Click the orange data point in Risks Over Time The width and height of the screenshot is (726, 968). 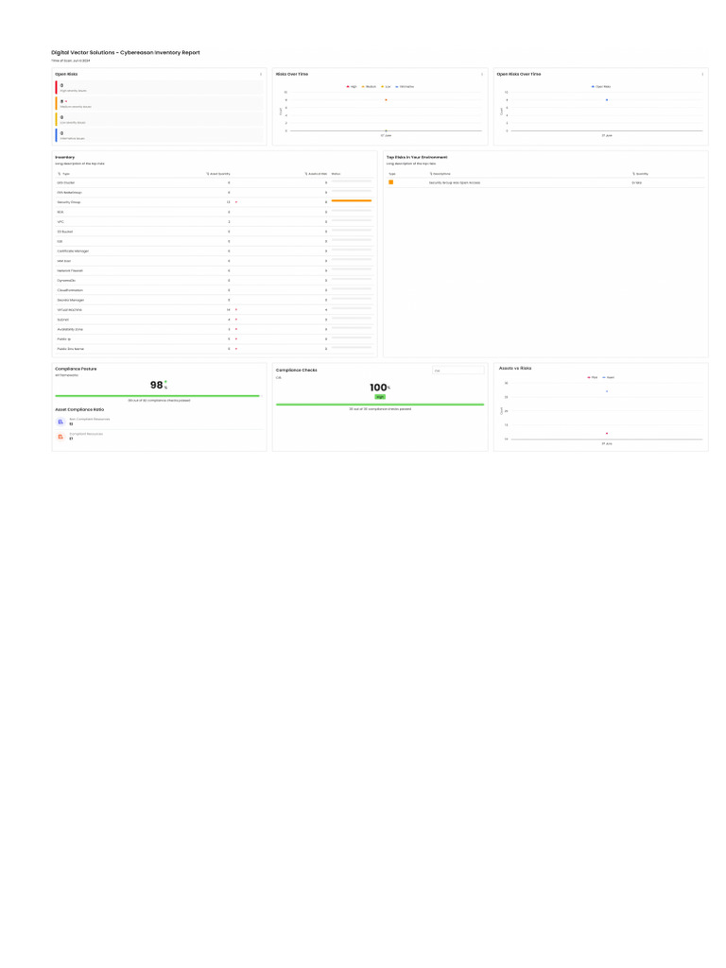tap(386, 100)
